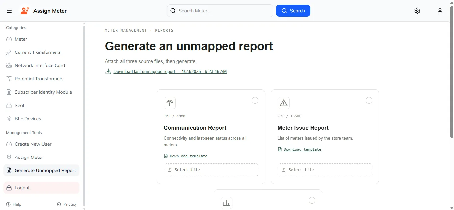Viewport: 454px width, 210px height.
Task: Click the Help question mark icon
Action: point(8,204)
